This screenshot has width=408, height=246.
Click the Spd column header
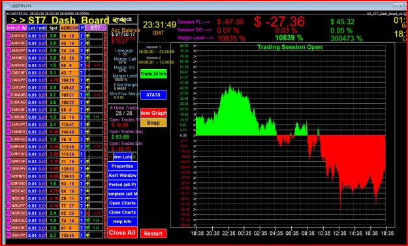tap(53, 28)
